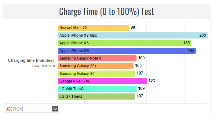Select the yellow Samsung Galaxy S9 bar
Screen dimensions: 212x117
click(97, 74)
